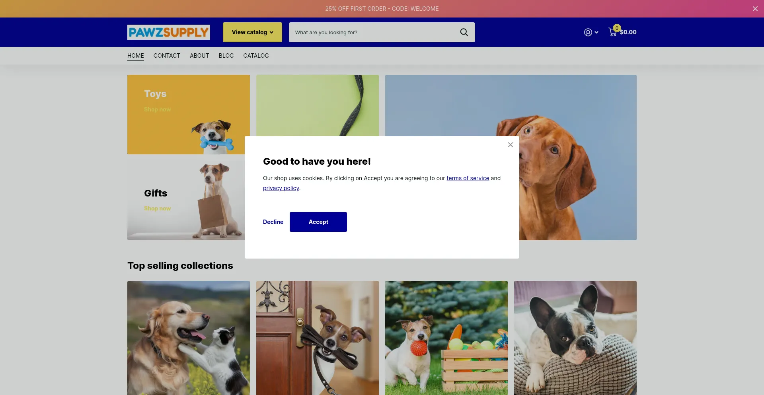The height and width of the screenshot is (395, 764).
Task: Click the search magnifier icon
Action: point(464,32)
